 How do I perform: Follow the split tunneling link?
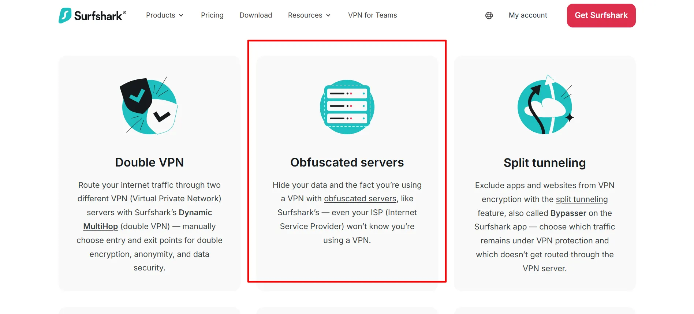point(582,199)
